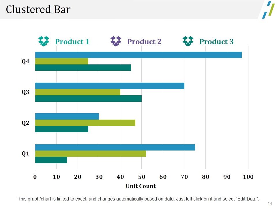Screen dimensions: 277x208
Task: Click the 100 value on horizontal axis
Action: pos(248,177)
